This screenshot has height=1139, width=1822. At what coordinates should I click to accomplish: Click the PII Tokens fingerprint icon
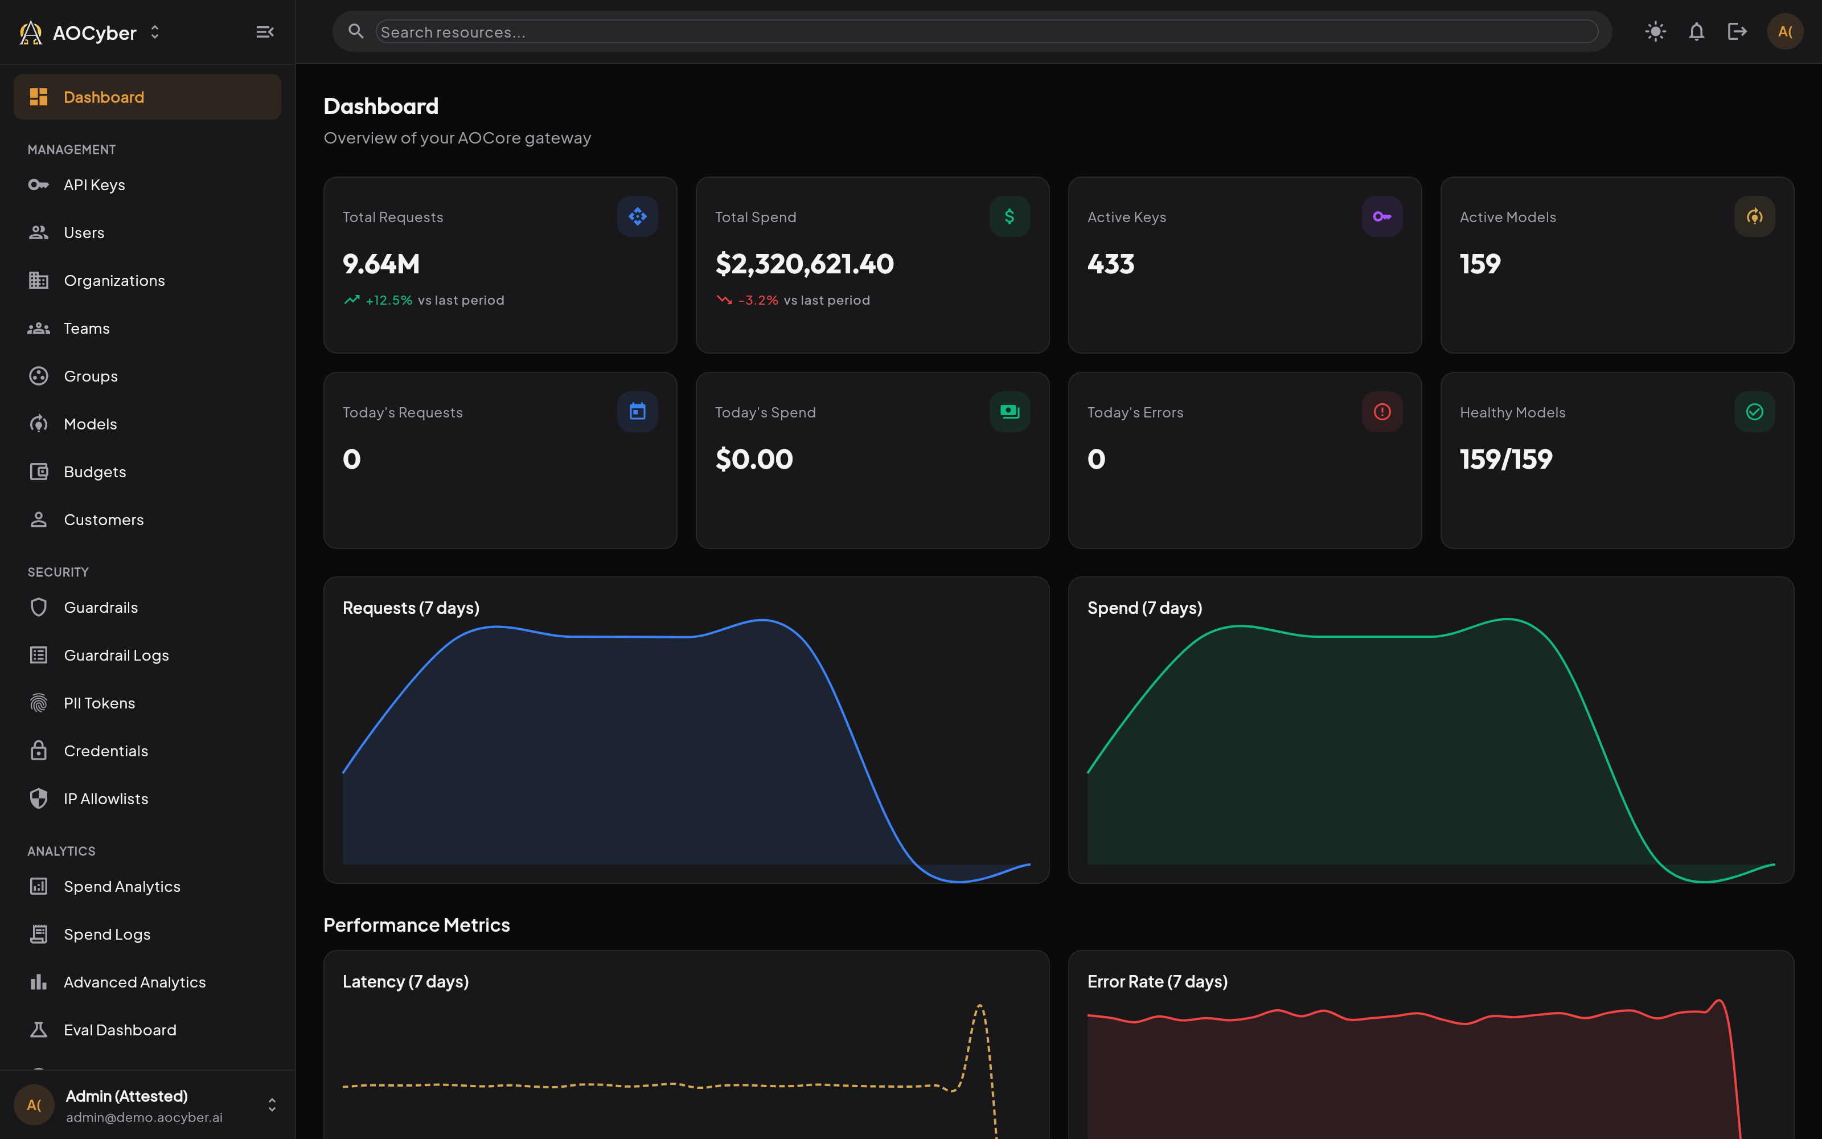click(x=38, y=703)
